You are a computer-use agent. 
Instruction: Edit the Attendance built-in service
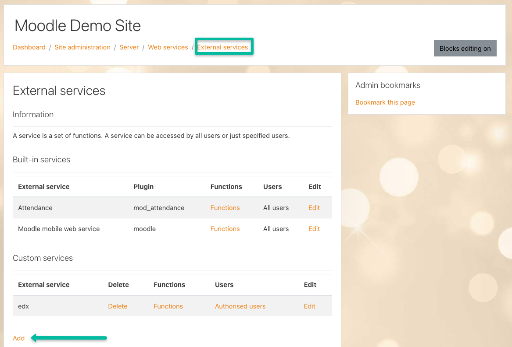click(314, 208)
